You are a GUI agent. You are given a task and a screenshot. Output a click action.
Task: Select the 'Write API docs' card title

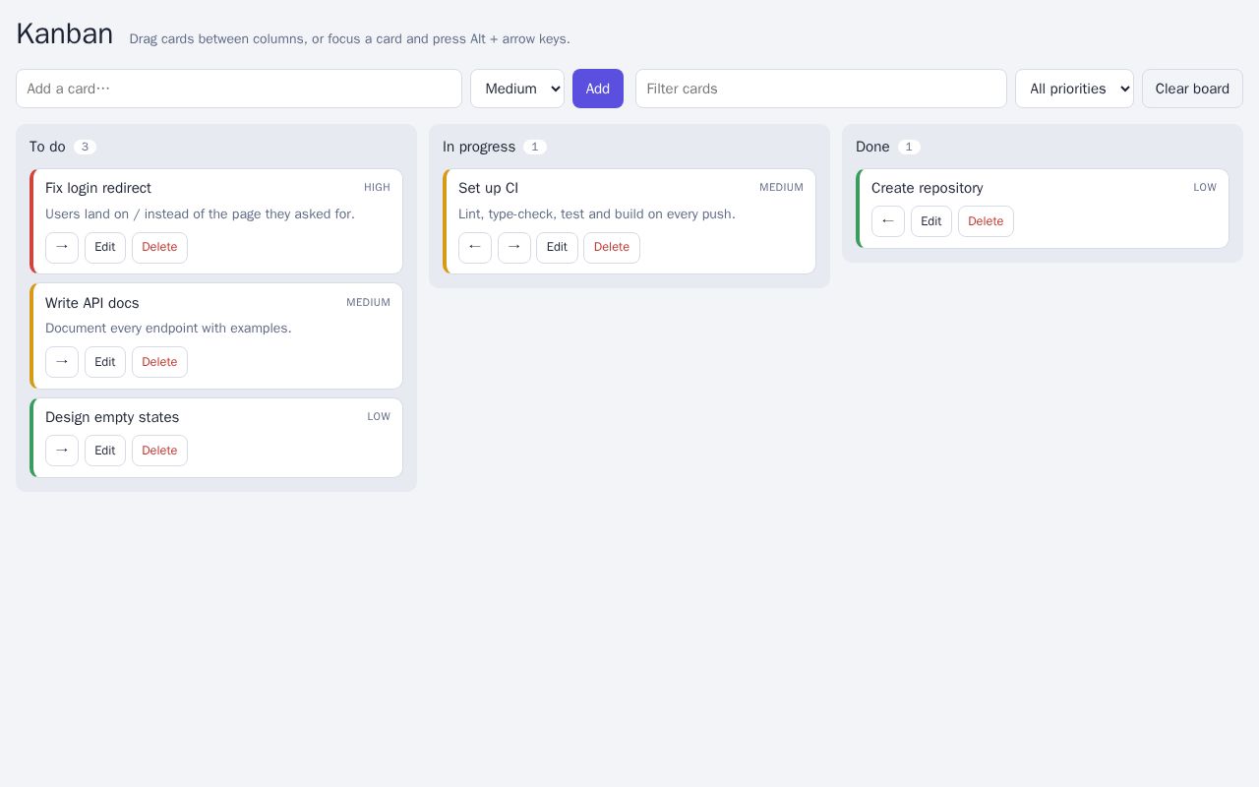point(92,303)
